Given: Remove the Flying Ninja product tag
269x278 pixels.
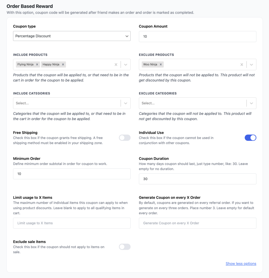Looking at the screenshot, I should [x=37, y=64].
